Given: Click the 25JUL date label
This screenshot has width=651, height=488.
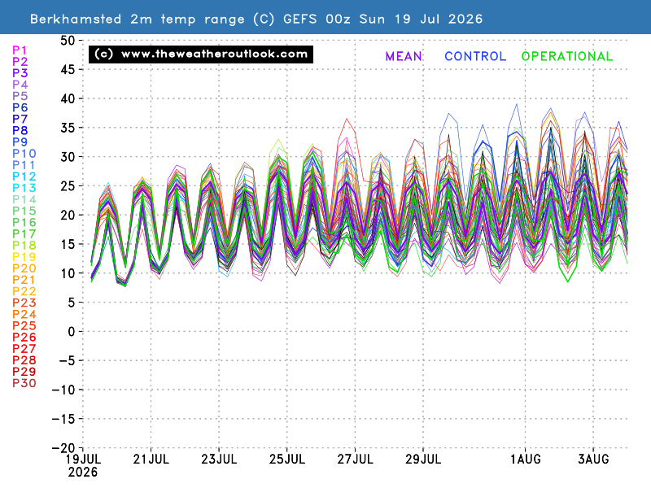Looking at the screenshot, I should [x=287, y=460].
